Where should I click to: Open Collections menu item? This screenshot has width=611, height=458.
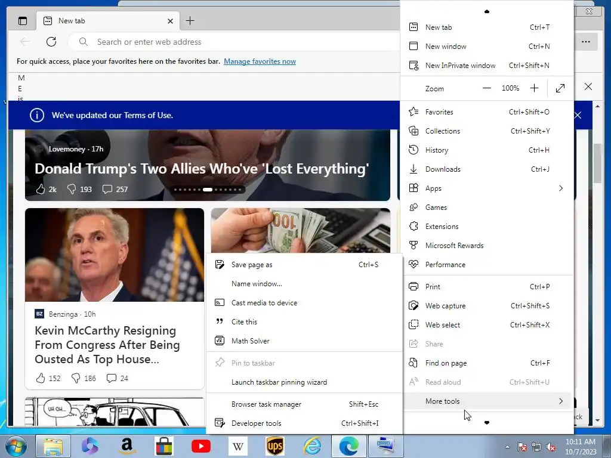coord(487,131)
